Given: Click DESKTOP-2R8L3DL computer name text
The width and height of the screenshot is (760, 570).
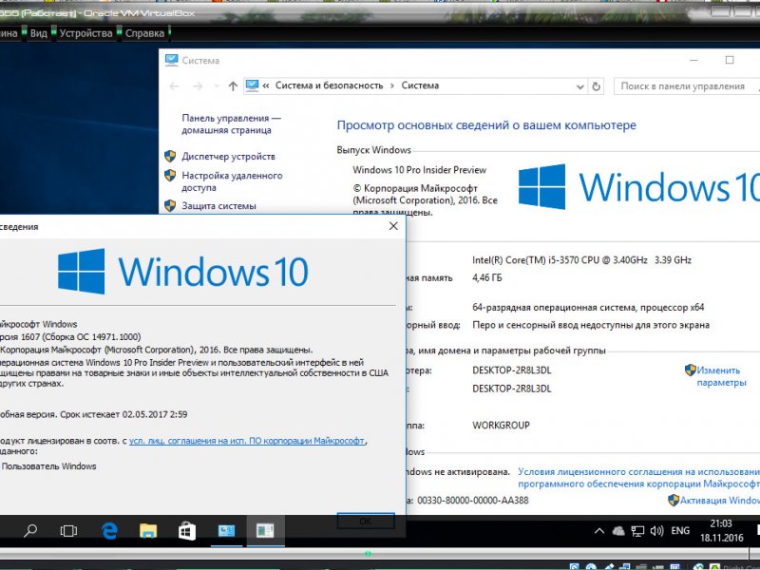Looking at the screenshot, I should click(512, 370).
